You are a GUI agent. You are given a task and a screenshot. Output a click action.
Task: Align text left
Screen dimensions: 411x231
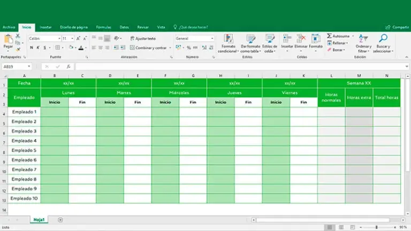point(94,48)
